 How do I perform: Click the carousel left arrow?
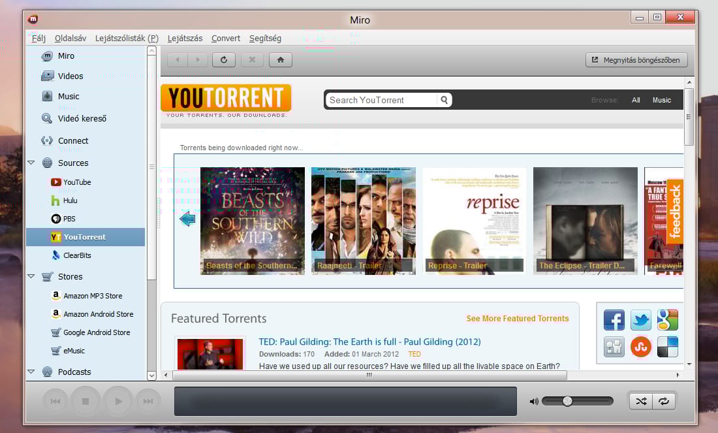(x=187, y=219)
